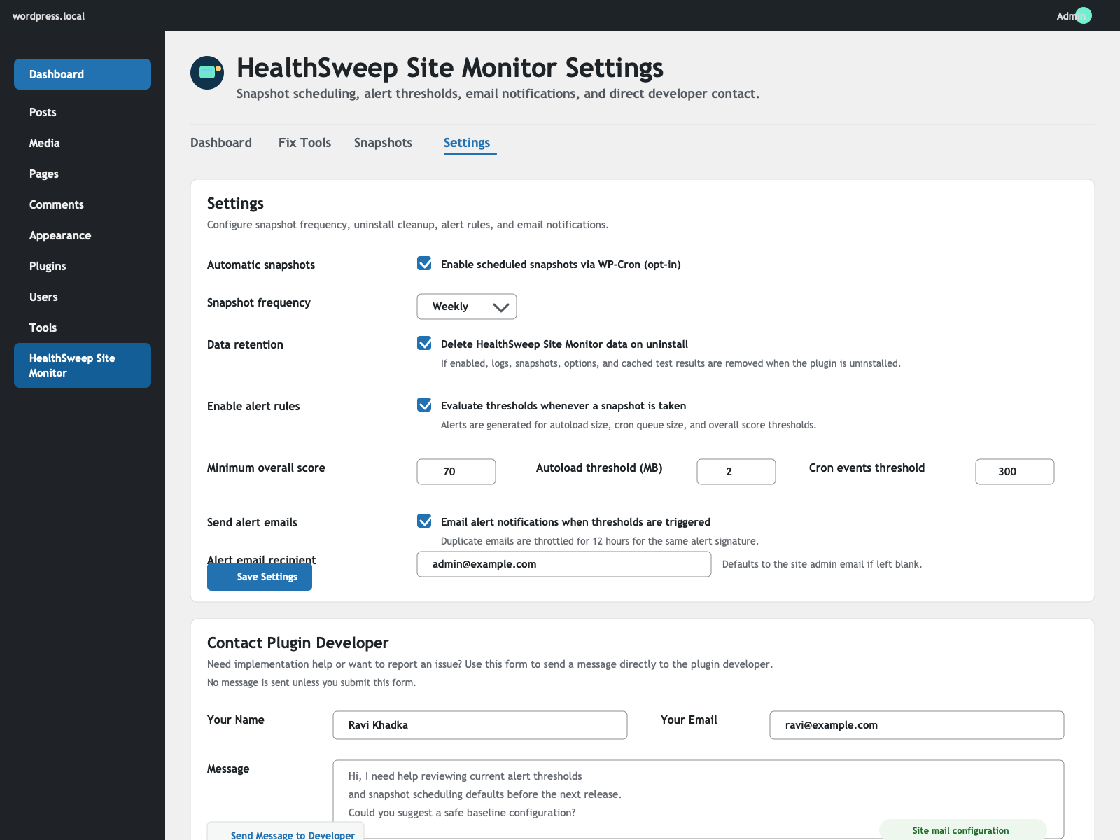
Task: Click the Cron events threshold field
Action: pos(1014,472)
